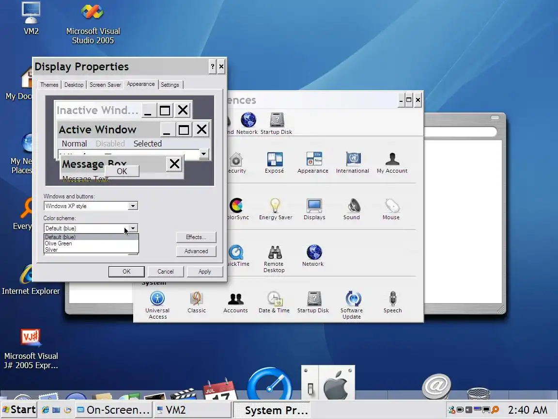Choose Olive Green color scheme

click(91, 243)
